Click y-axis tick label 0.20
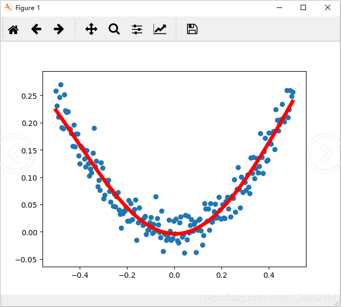Screen dimensions: 341x307 point(29,123)
